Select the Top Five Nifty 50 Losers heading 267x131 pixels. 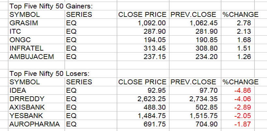click(45, 74)
